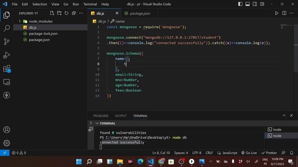Open editor more actions ellipsis
The width and height of the screenshot is (298, 167).
291,13
